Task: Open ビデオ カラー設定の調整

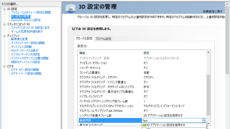Action: tap(25, 70)
